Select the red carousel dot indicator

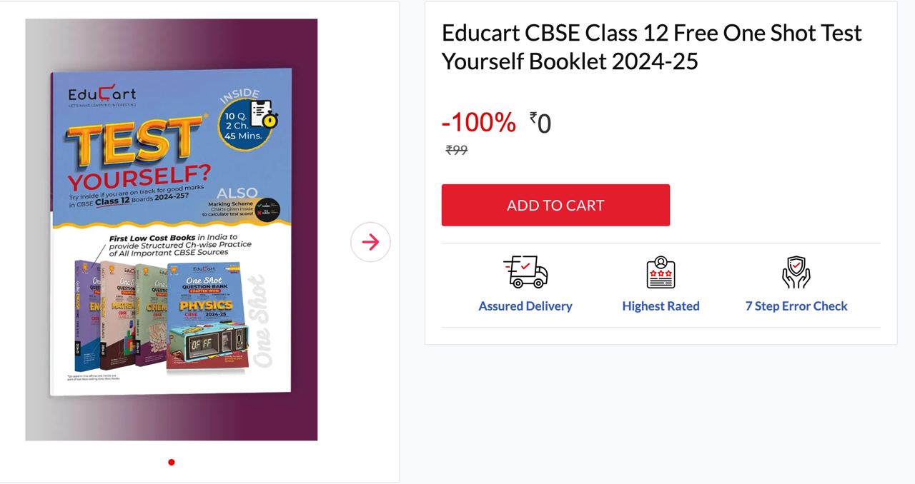(x=172, y=463)
